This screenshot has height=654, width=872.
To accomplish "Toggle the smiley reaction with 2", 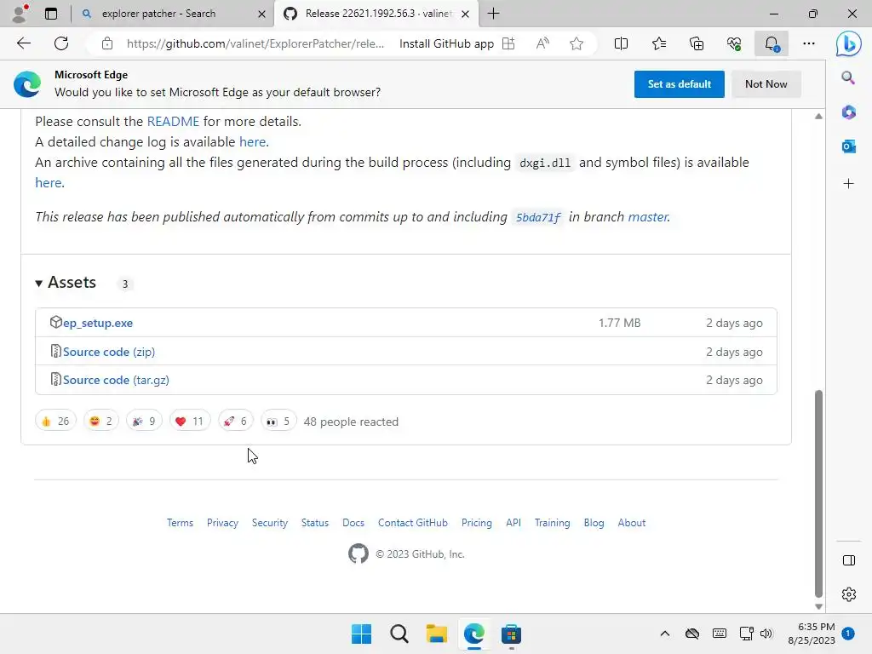I will (x=100, y=421).
